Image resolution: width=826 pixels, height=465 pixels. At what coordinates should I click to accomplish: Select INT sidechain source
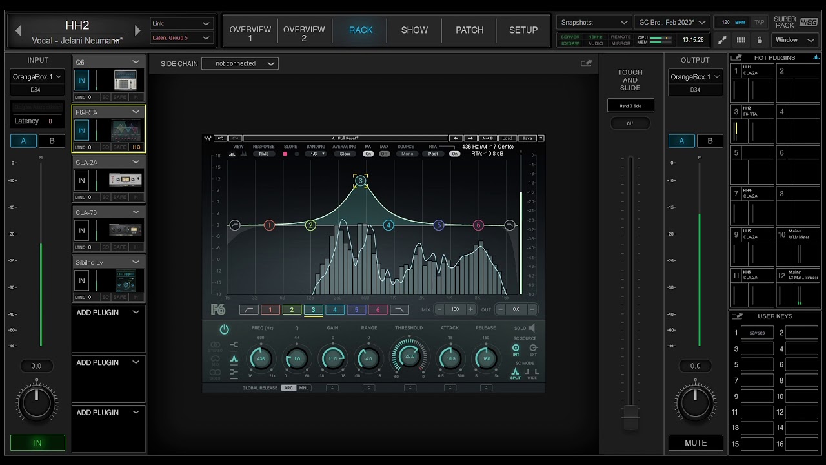pos(516,349)
